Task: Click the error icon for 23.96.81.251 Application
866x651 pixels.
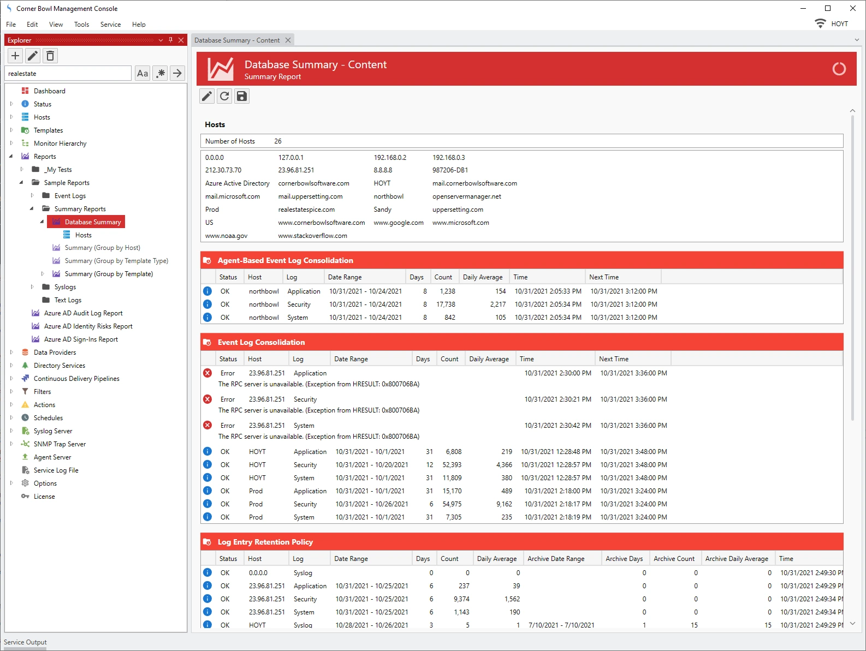Action: [x=207, y=373]
